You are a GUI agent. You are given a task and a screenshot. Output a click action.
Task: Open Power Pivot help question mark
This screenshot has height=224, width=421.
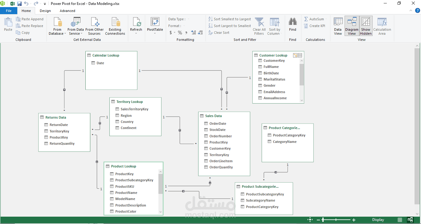coord(417,11)
